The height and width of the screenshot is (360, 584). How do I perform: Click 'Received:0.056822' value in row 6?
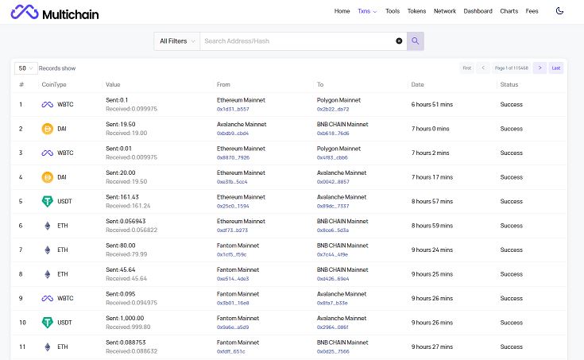click(x=131, y=230)
